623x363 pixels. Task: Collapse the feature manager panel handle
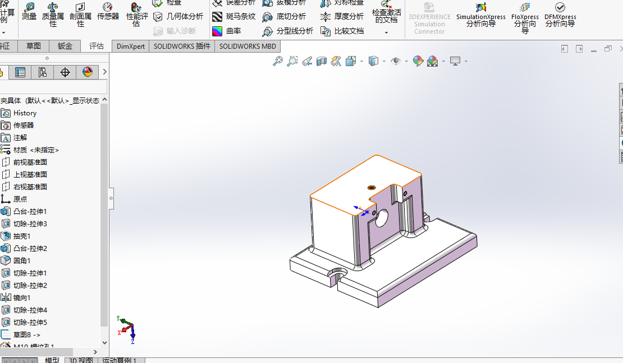pos(111,198)
